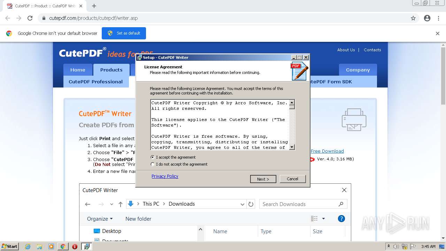This screenshot has width=446, height=251.
Task: Open the Windows Start menu
Action: (9, 246)
